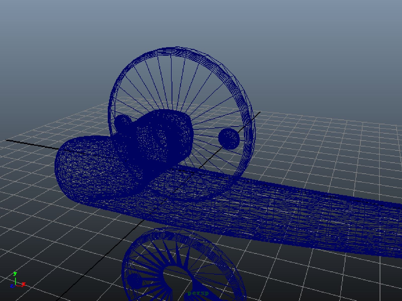Select the small wireframe sphere inside the upright wheel
The width and height of the screenshot is (402, 301).
[x=229, y=139]
